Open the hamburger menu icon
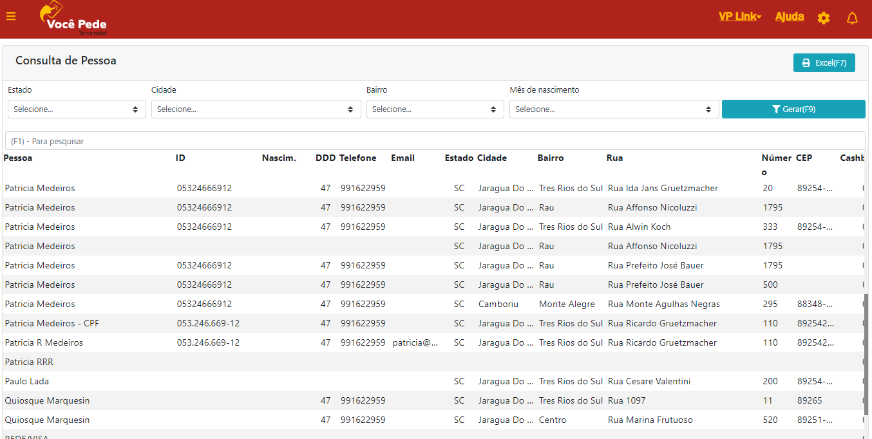The height and width of the screenshot is (439, 872). pos(11,17)
